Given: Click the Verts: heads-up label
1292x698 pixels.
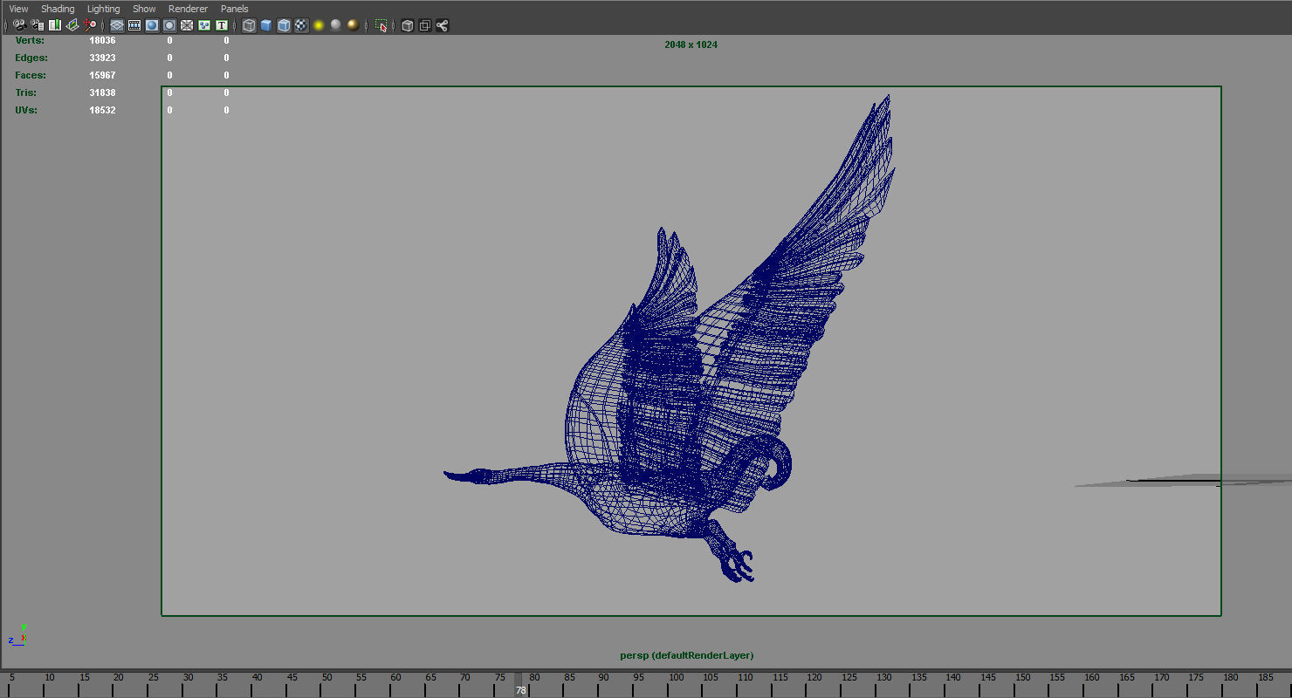Looking at the screenshot, I should (x=30, y=40).
